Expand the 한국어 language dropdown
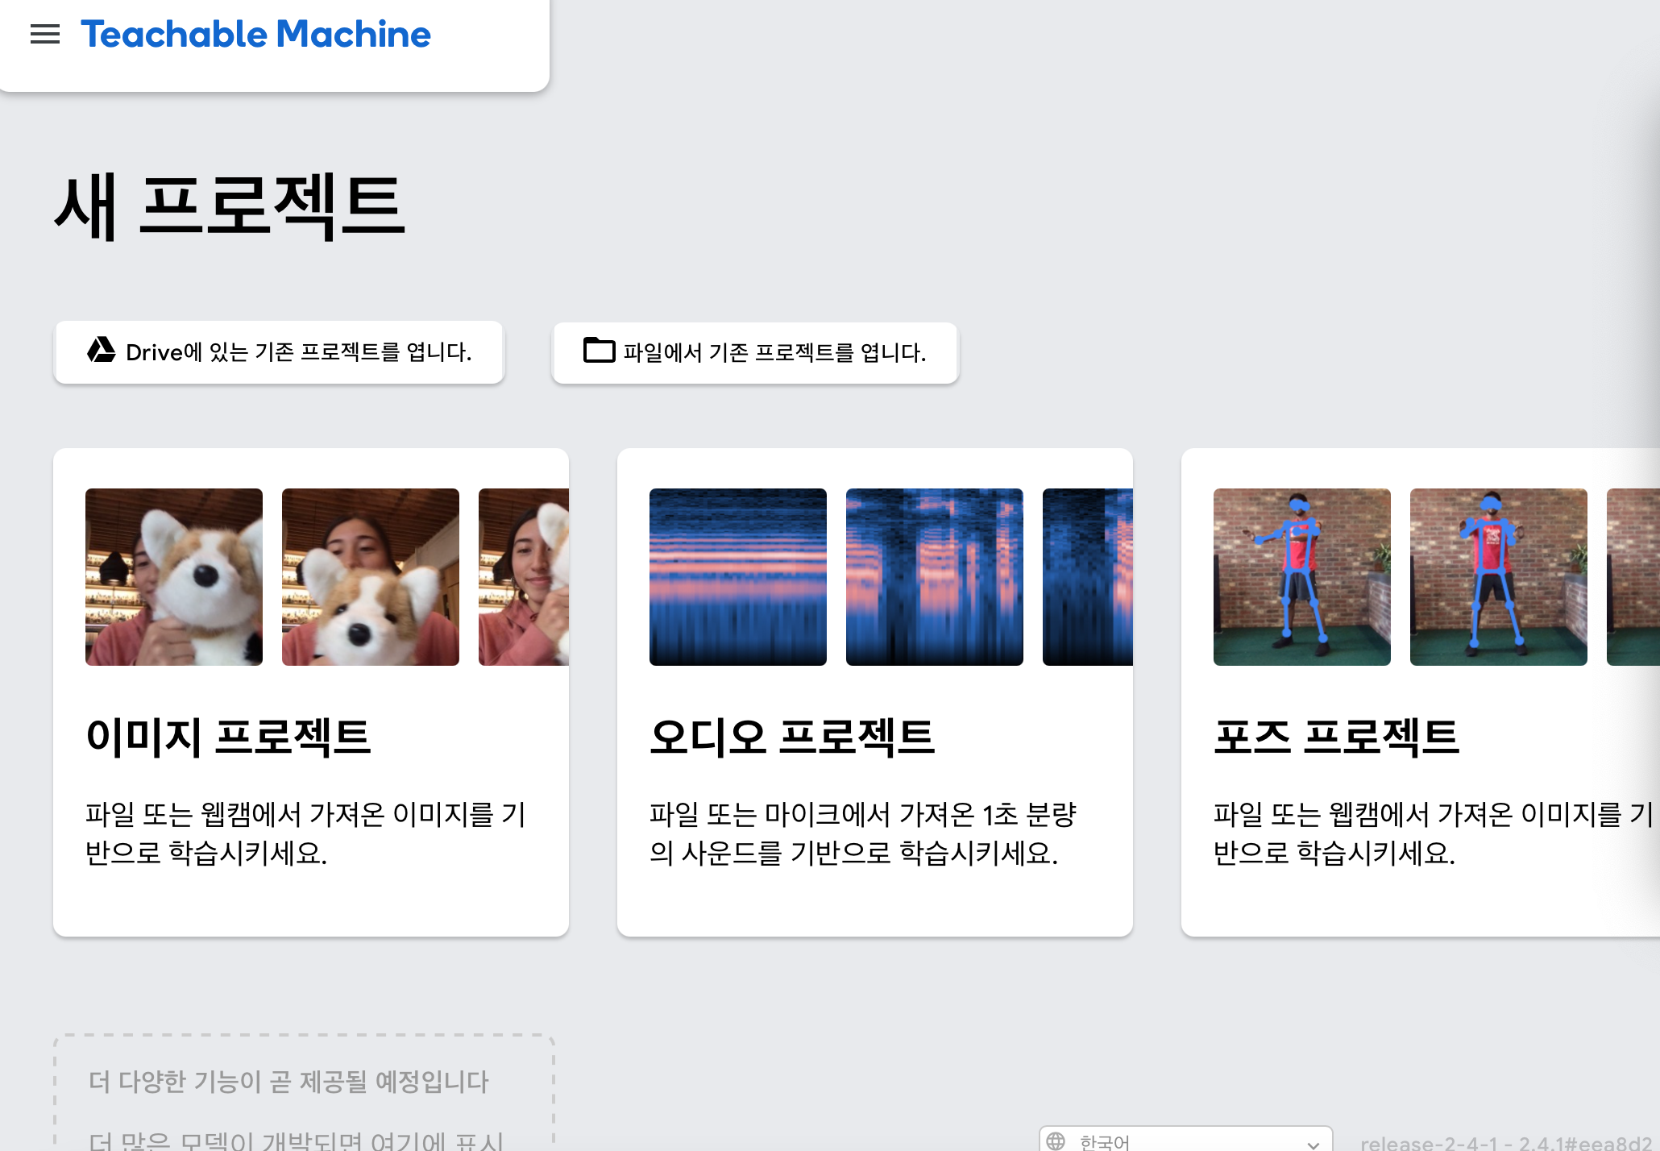Viewport: 1660px width, 1151px height. click(x=1185, y=1141)
